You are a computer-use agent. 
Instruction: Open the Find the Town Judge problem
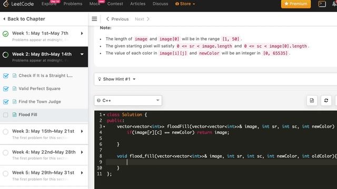tap(40, 101)
